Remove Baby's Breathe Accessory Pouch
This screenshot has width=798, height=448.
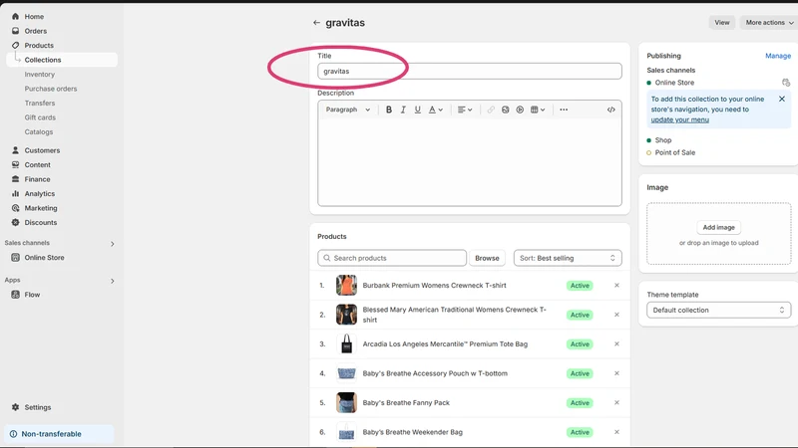[616, 373]
